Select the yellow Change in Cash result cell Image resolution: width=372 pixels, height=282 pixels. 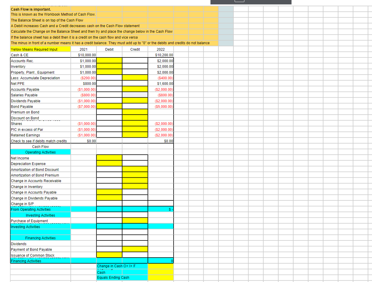[x=161, y=266]
